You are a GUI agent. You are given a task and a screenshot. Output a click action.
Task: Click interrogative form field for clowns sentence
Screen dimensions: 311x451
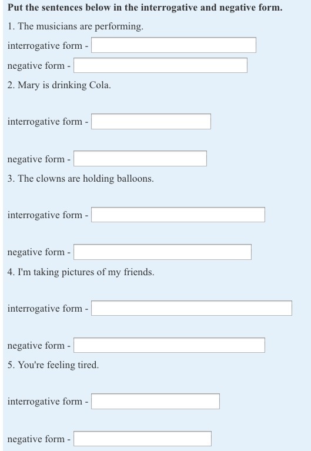pyautogui.click(x=178, y=215)
